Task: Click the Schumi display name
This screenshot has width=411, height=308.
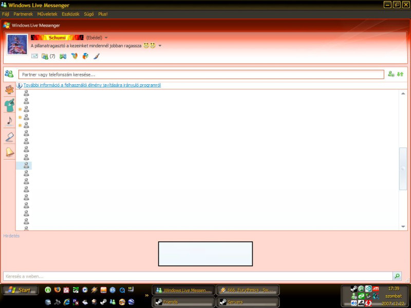Action: (57, 37)
